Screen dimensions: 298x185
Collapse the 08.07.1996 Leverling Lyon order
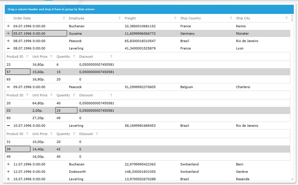coord(8,48)
